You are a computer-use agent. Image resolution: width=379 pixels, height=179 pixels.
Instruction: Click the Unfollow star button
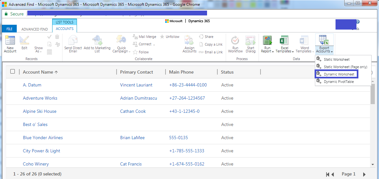tap(169, 37)
